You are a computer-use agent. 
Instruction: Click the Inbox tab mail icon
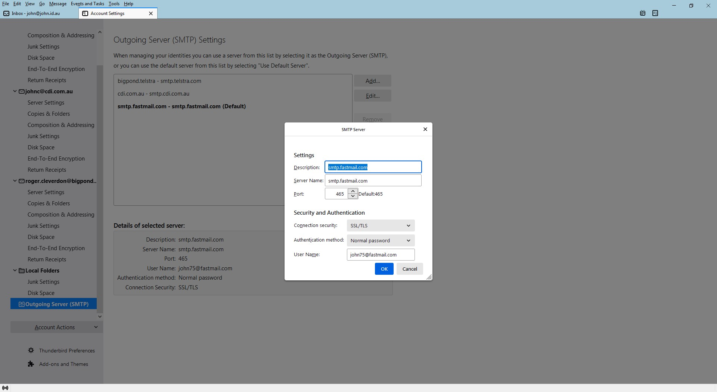click(6, 13)
